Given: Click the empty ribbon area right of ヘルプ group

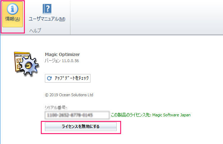Looking at the screenshot, I should click(144, 17).
